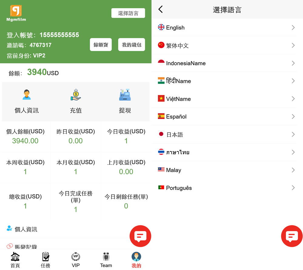Tap the 提現 cash register icon
The image size is (303, 270).
(x=125, y=95)
